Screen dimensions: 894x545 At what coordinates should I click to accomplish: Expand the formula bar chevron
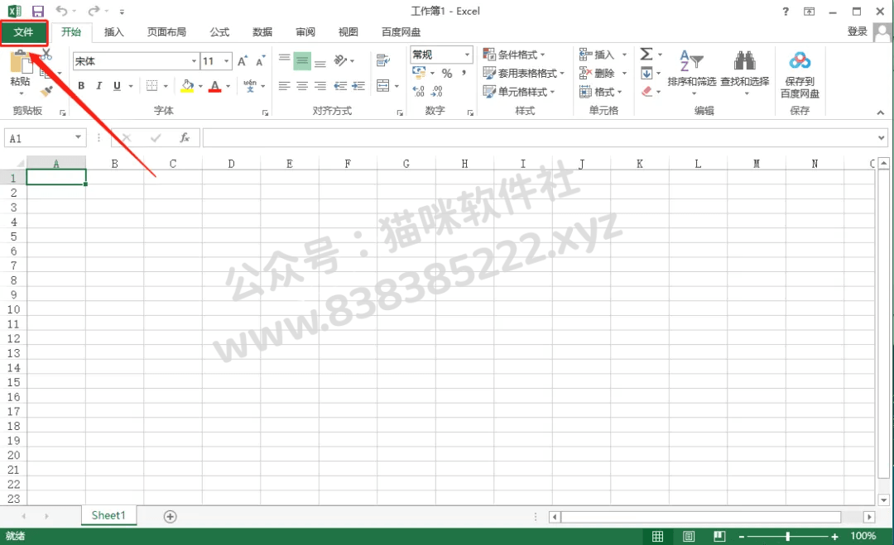(x=881, y=138)
